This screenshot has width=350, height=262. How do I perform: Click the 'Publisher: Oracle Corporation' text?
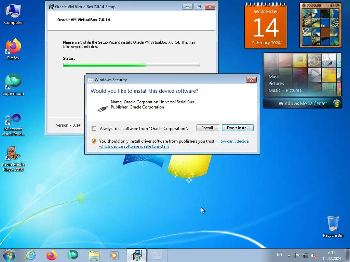pyautogui.click(x=137, y=107)
